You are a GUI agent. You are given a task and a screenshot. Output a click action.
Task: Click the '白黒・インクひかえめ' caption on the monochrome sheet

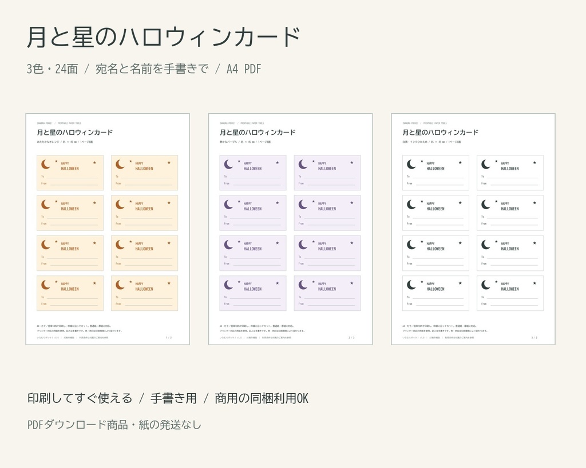[415, 142]
